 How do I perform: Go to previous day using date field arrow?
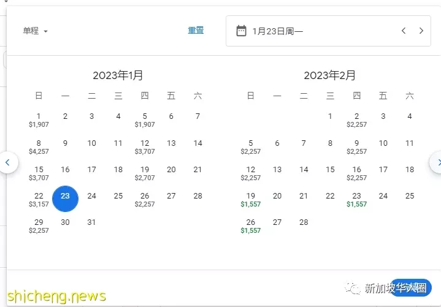pos(404,31)
